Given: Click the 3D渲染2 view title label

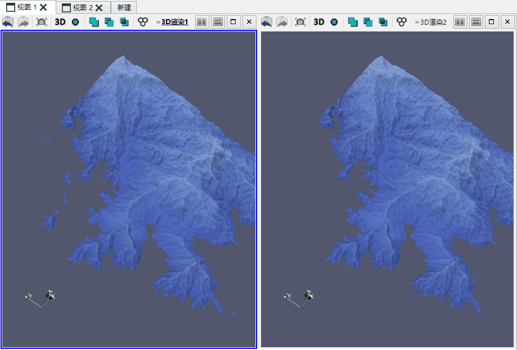Looking at the screenshot, I should pyautogui.click(x=433, y=22).
